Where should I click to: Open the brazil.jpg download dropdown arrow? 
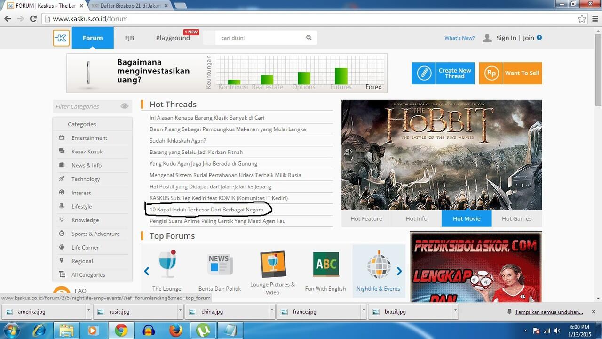coord(455,312)
